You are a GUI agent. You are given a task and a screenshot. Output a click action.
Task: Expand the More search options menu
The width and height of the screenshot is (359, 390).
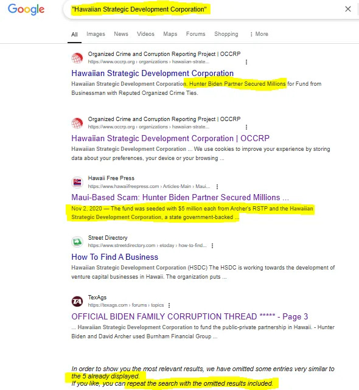[x=259, y=34]
